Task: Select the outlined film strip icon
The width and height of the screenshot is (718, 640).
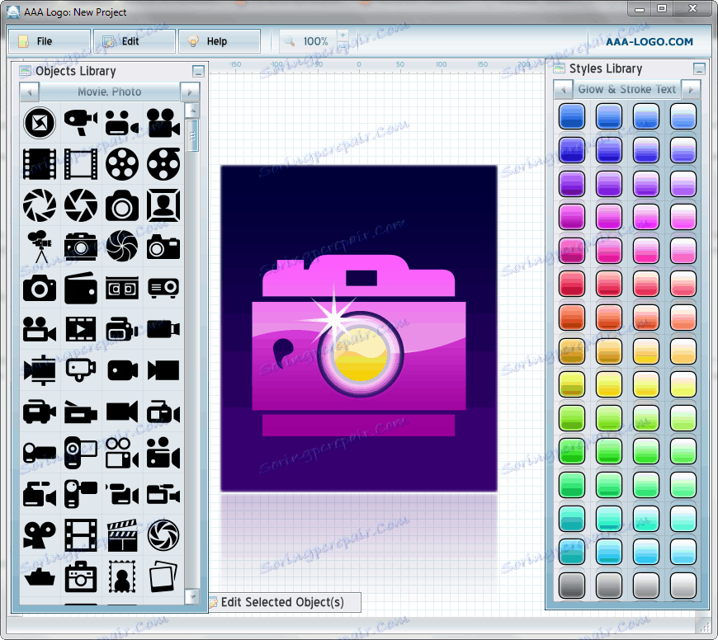Action: [x=81, y=164]
